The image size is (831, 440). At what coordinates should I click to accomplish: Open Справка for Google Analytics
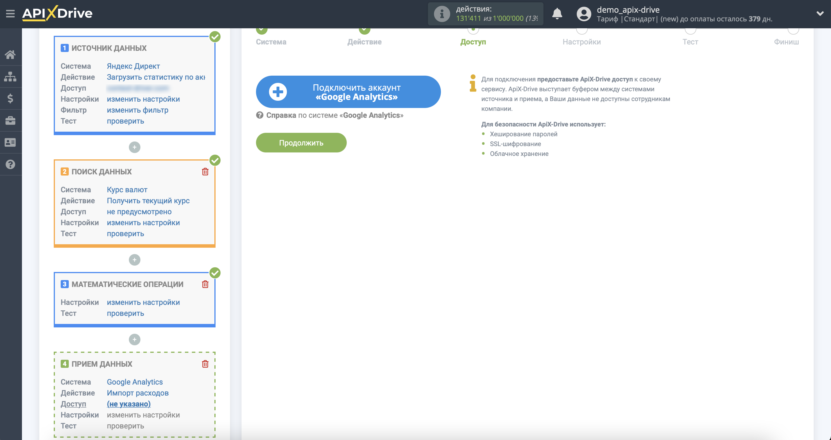pyautogui.click(x=335, y=115)
